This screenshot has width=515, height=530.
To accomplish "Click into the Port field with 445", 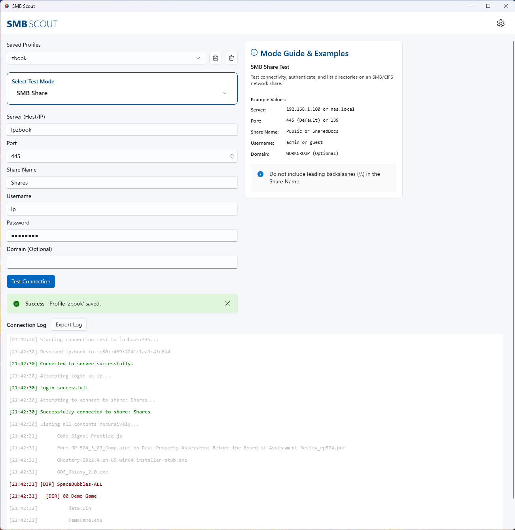I will 122,156.
